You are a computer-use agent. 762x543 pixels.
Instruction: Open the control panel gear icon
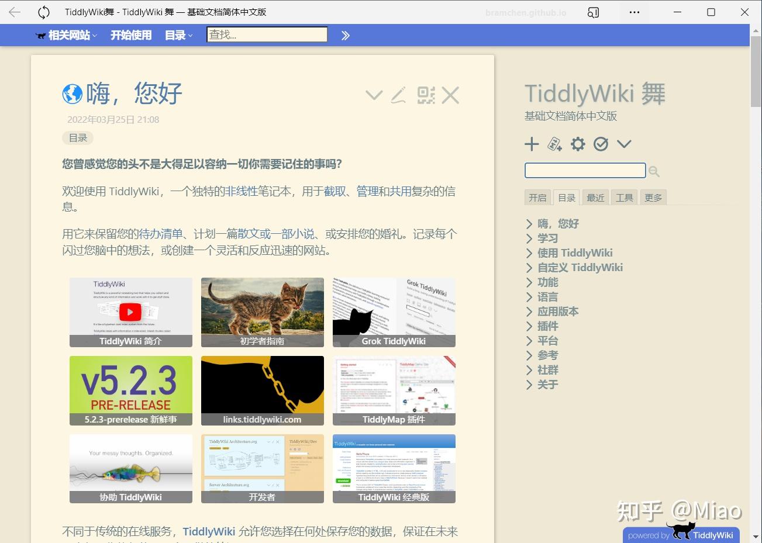tap(578, 144)
